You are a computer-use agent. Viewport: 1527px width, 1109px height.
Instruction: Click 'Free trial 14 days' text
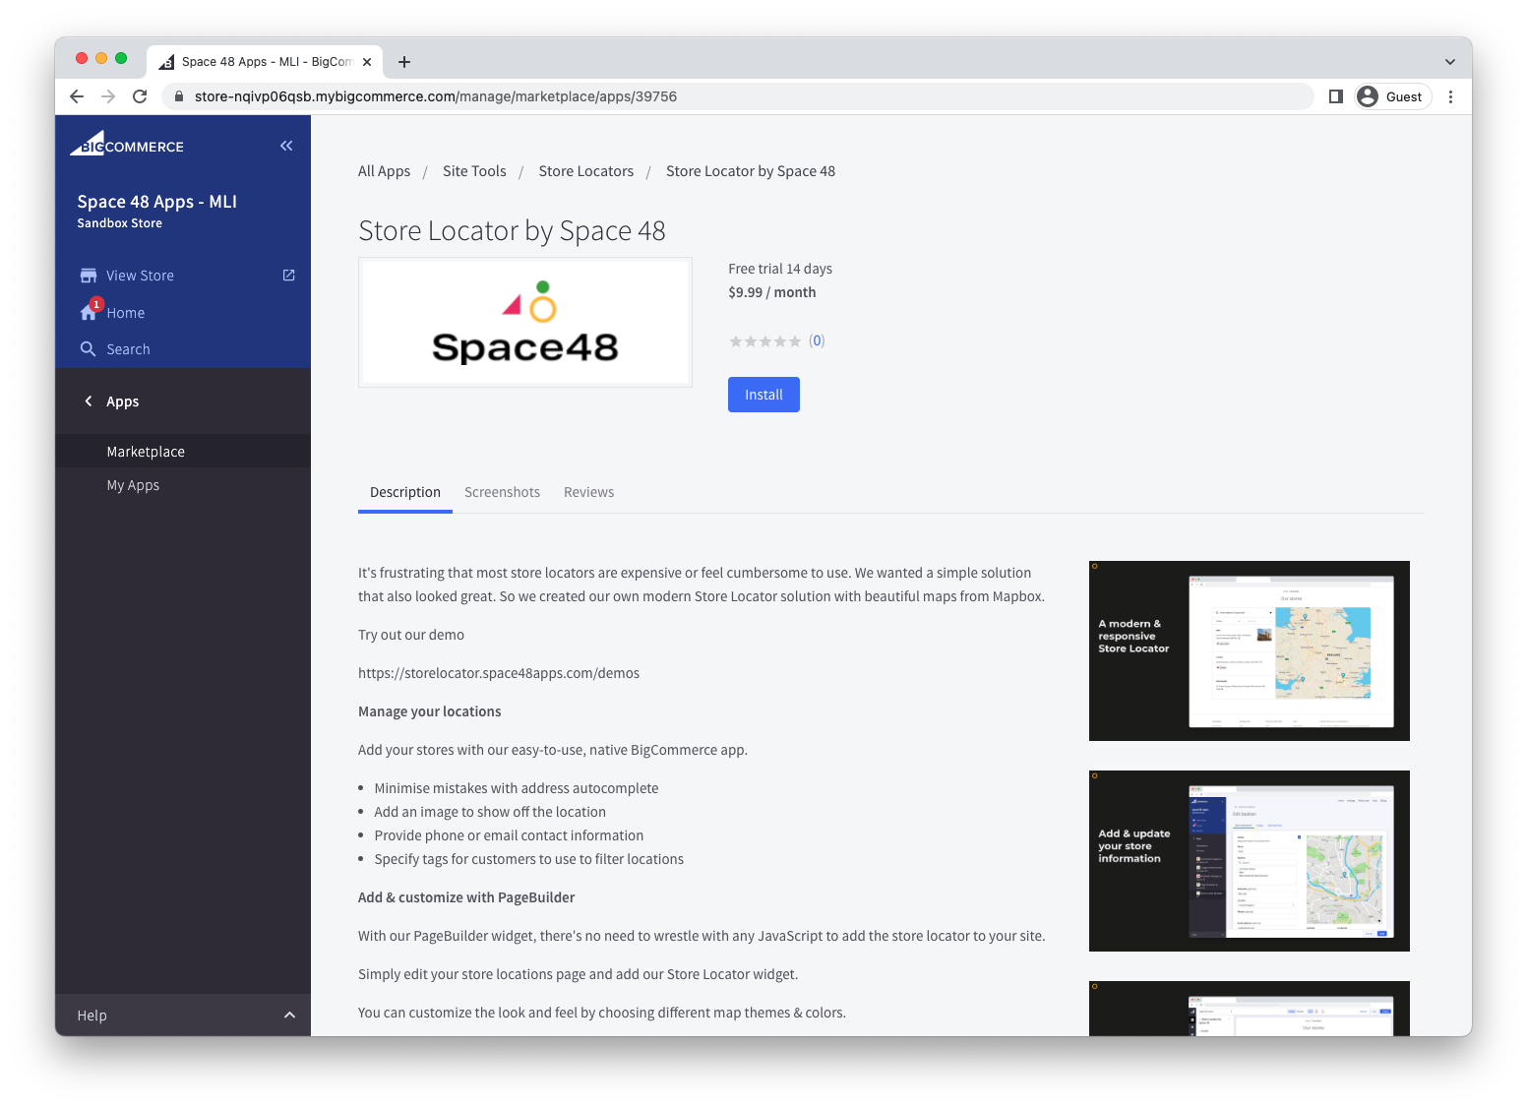pyautogui.click(x=780, y=269)
